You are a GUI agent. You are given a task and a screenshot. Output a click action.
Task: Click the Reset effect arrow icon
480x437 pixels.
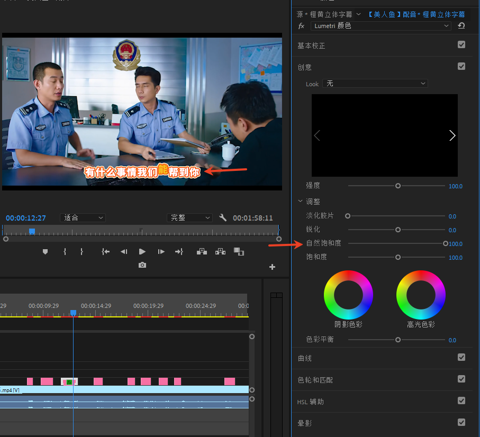pos(461,26)
